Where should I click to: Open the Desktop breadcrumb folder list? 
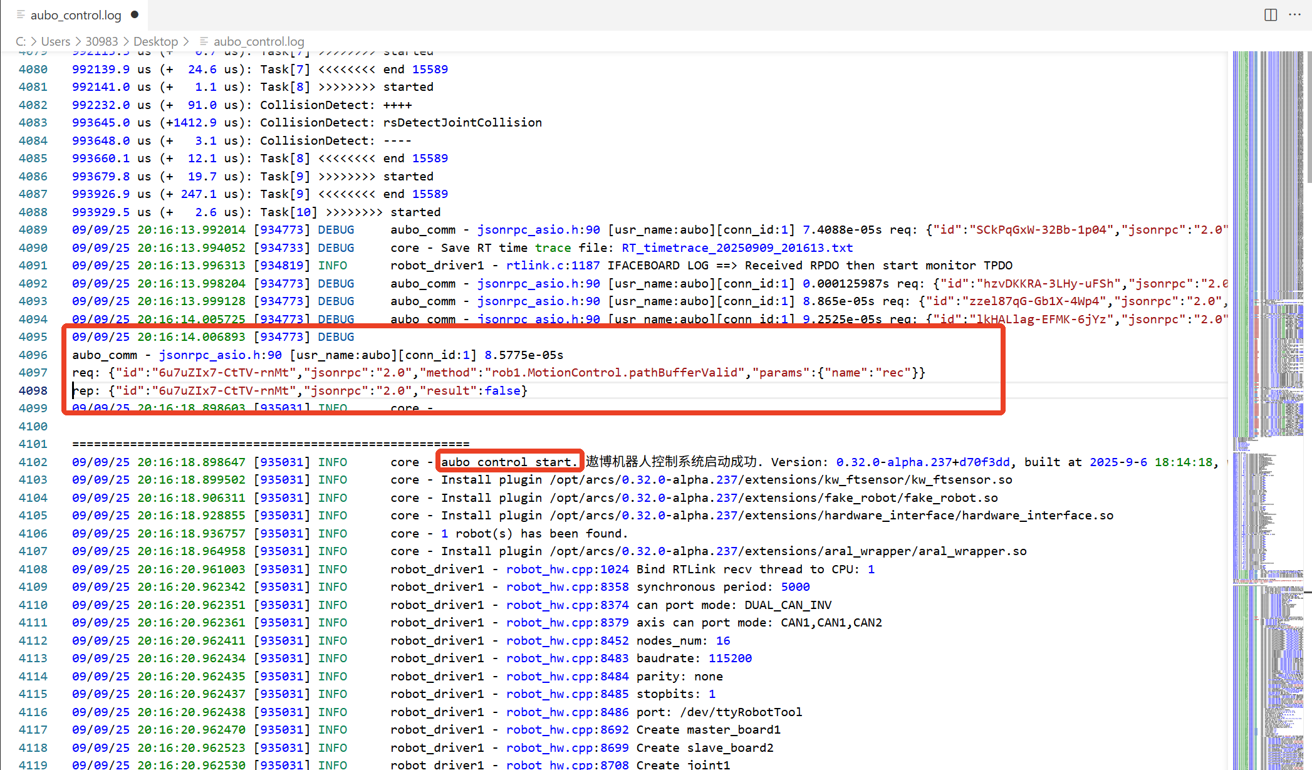tap(155, 41)
